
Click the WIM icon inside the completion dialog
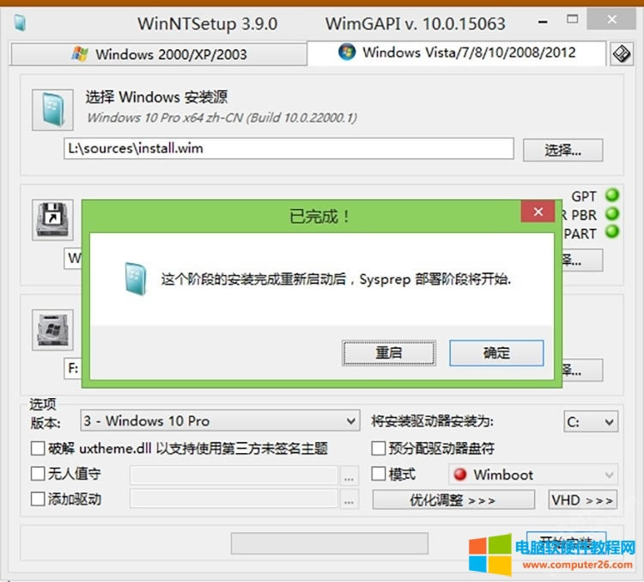tap(136, 279)
